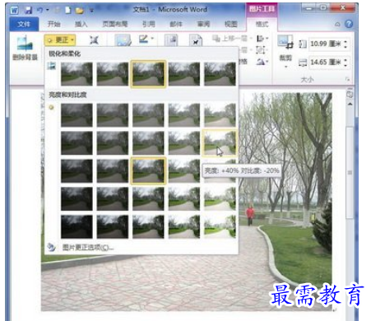Apply brightness +40% contrast -20% highlighted thumbnail
Viewport: 371px width, 321px height.
point(220,143)
